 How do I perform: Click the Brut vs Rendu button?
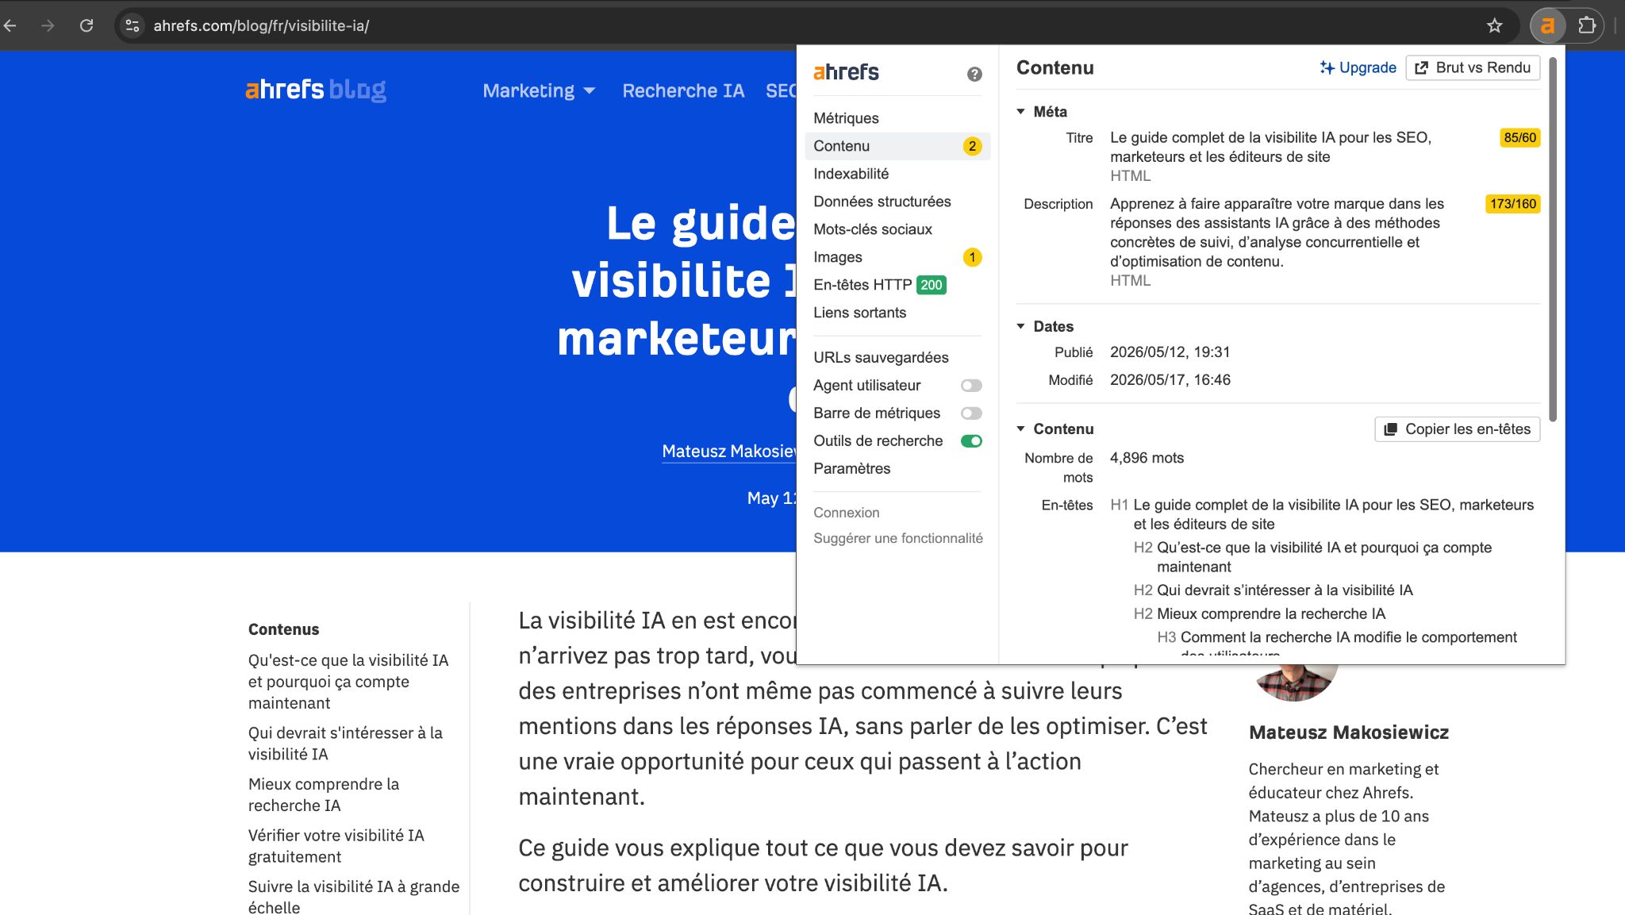click(1473, 67)
